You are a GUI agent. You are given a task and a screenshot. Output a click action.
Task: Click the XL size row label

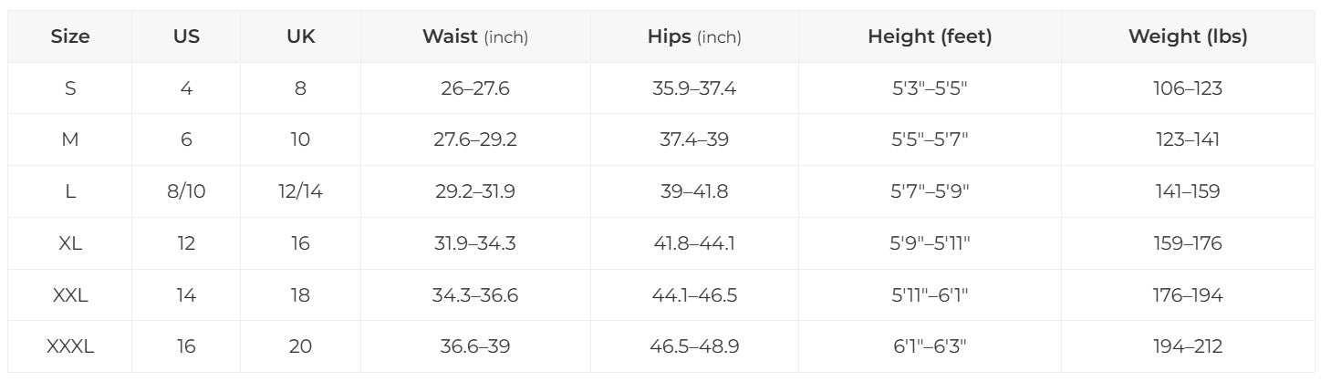[x=70, y=244]
